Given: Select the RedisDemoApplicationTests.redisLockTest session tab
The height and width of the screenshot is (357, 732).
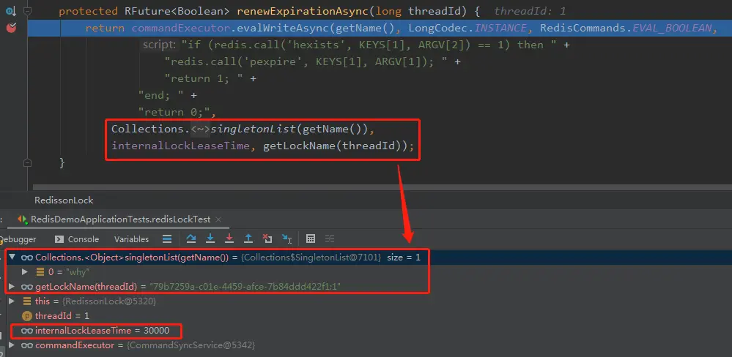Looking at the screenshot, I should tap(120, 219).
